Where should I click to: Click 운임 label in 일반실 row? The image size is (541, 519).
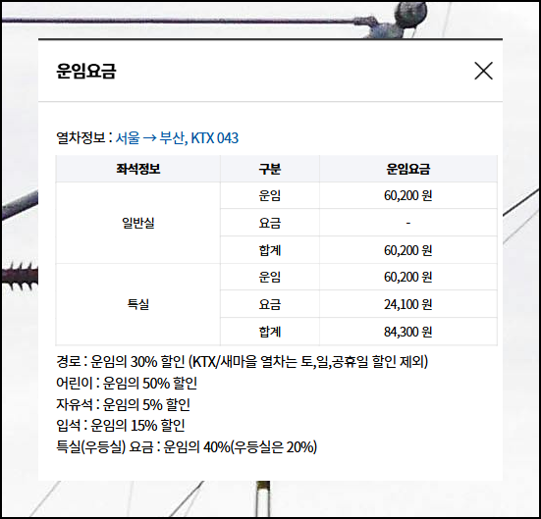270,195
